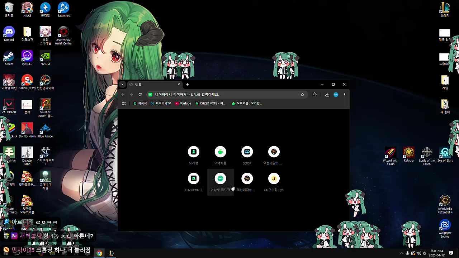The image size is (459, 258).
Task: Open Chrome extensions puzzle icon
Action: point(314,95)
